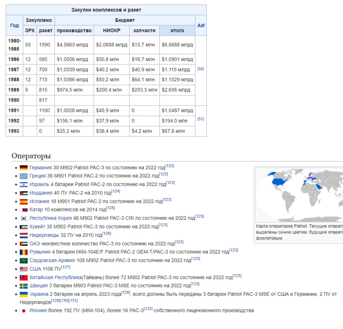This screenshot has height=329, width=343.
Task: Click the Republic of Korea flag icon
Action: point(23,218)
